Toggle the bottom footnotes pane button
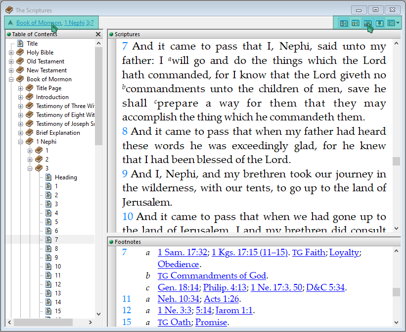 pyautogui.click(x=367, y=23)
